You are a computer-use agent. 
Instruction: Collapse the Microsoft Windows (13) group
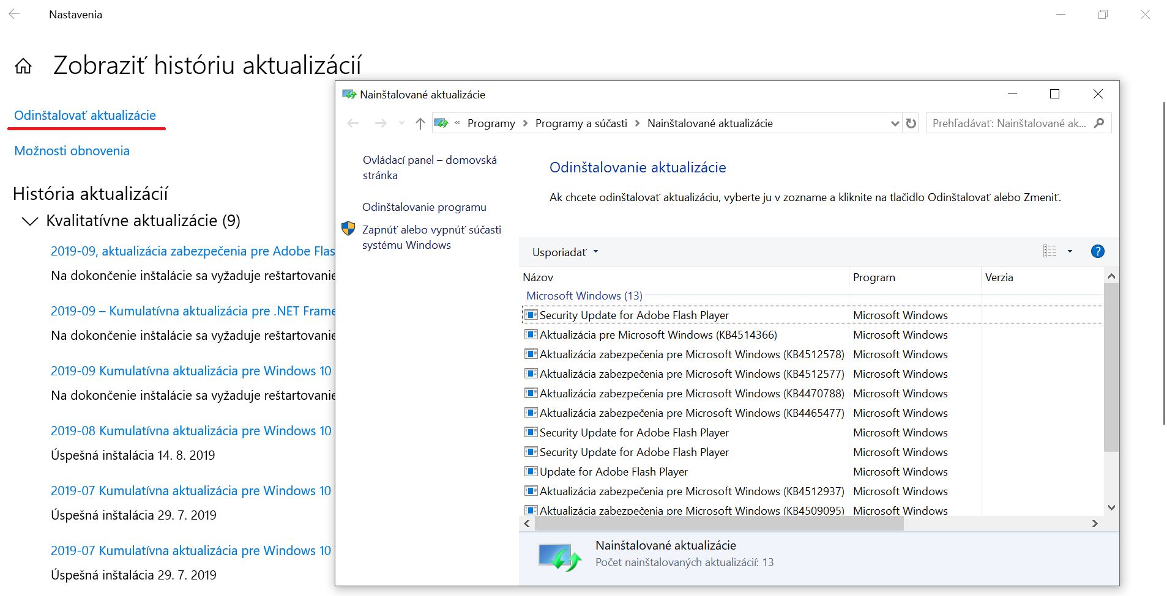coord(584,296)
